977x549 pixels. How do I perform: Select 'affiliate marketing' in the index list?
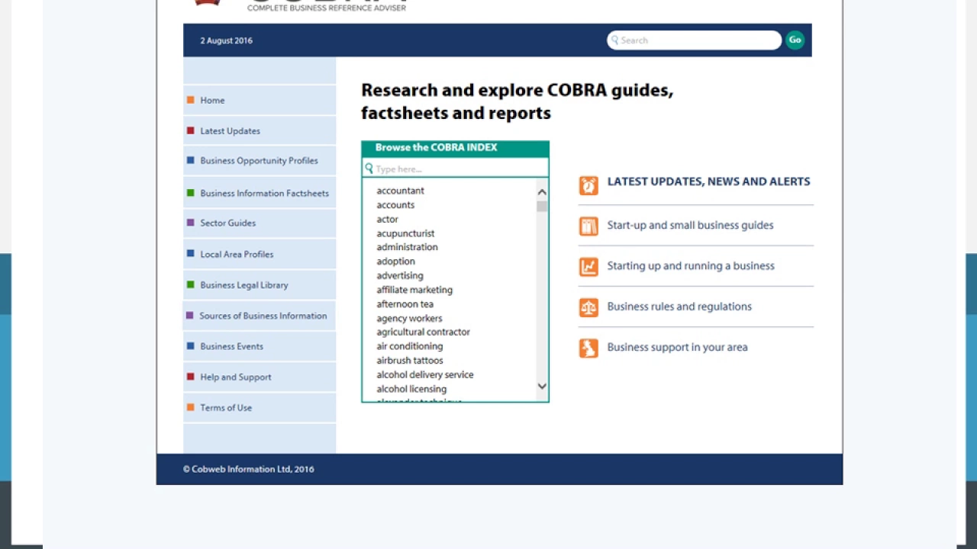(x=414, y=290)
